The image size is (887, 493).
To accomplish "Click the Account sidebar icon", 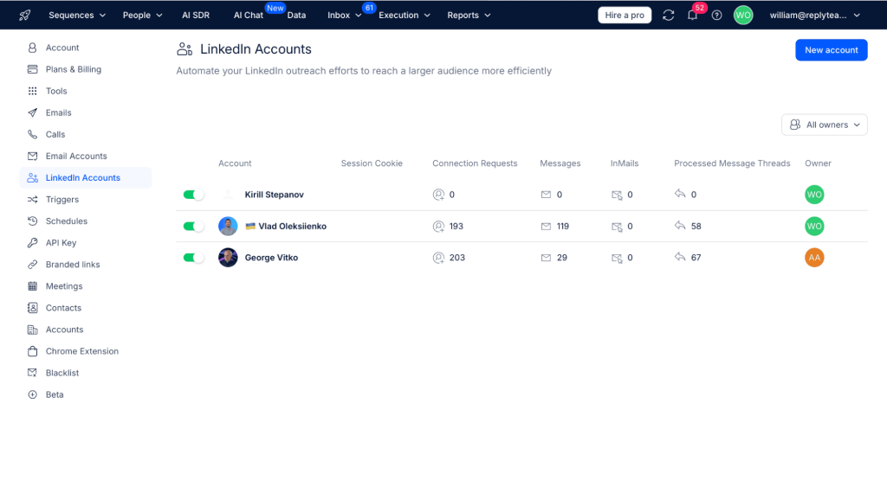I will pos(32,48).
